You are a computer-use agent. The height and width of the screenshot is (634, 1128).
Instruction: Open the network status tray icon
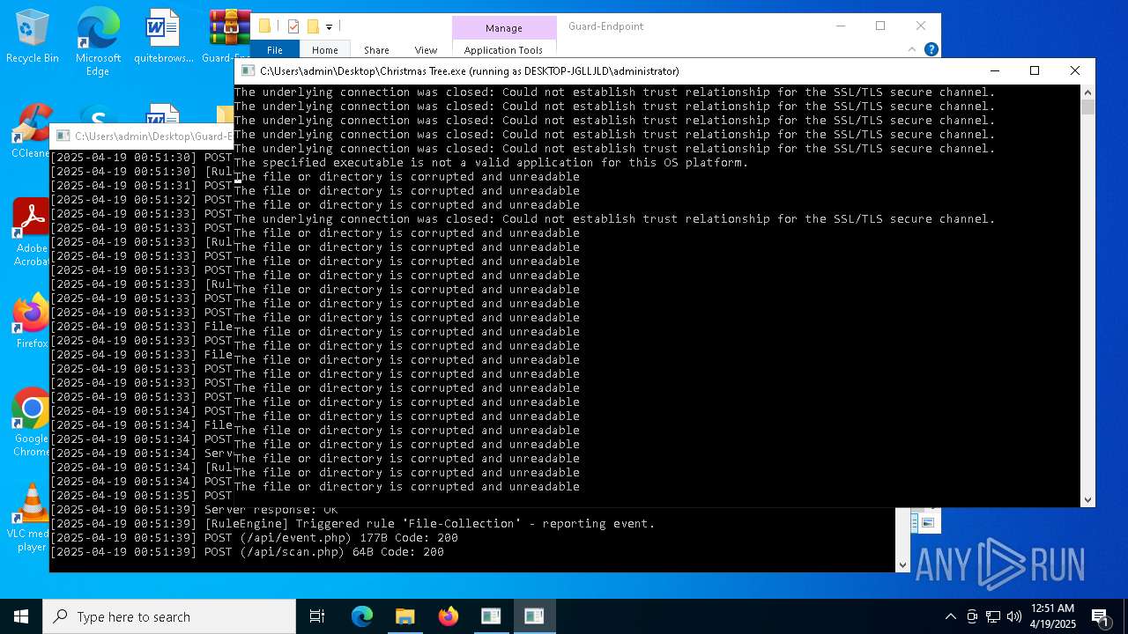click(x=993, y=616)
